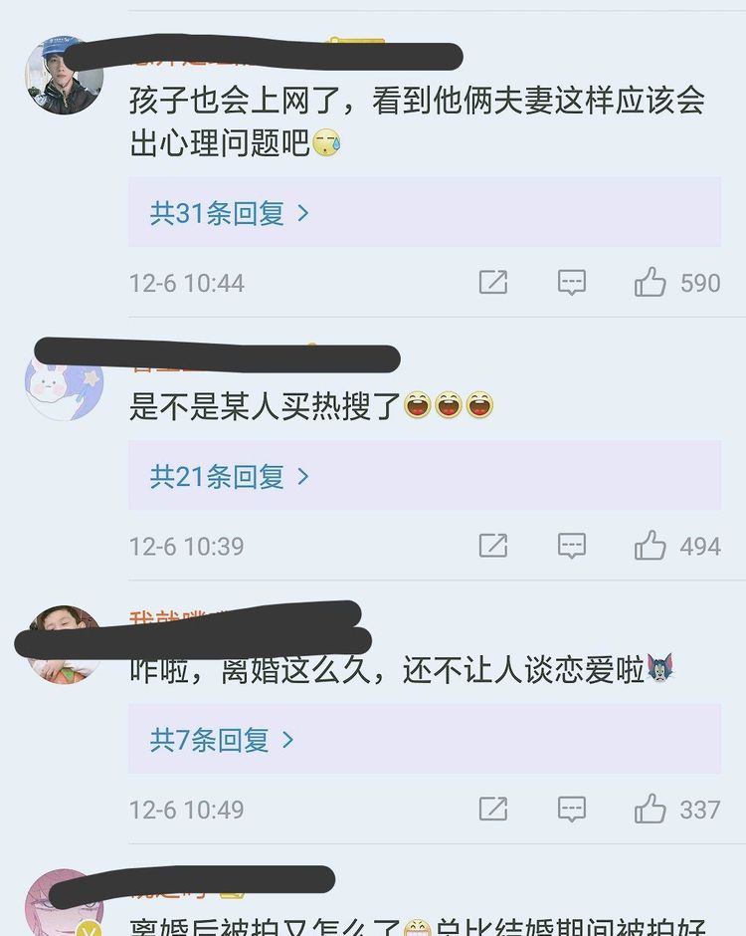Open the rabbit cartoon avatar profile
Image resolution: width=746 pixels, height=936 pixels.
(x=64, y=382)
